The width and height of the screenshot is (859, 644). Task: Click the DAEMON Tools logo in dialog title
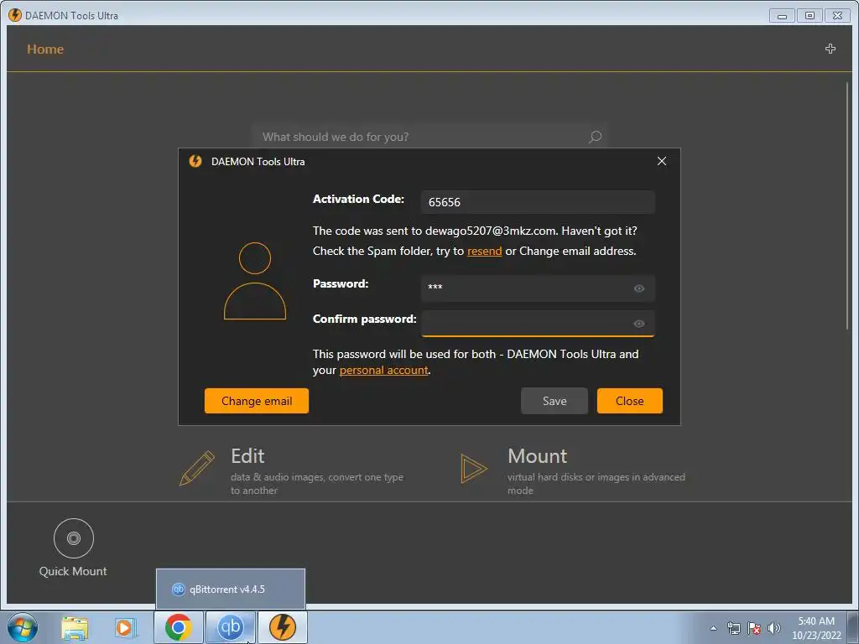(x=195, y=161)
